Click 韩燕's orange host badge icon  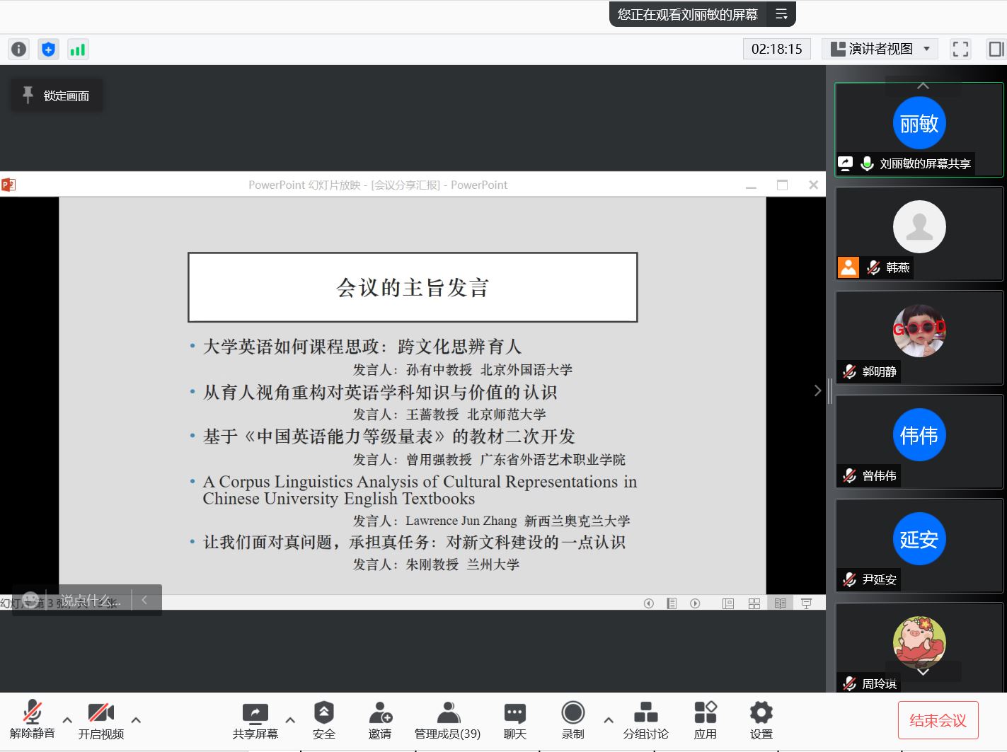(848, 267)
